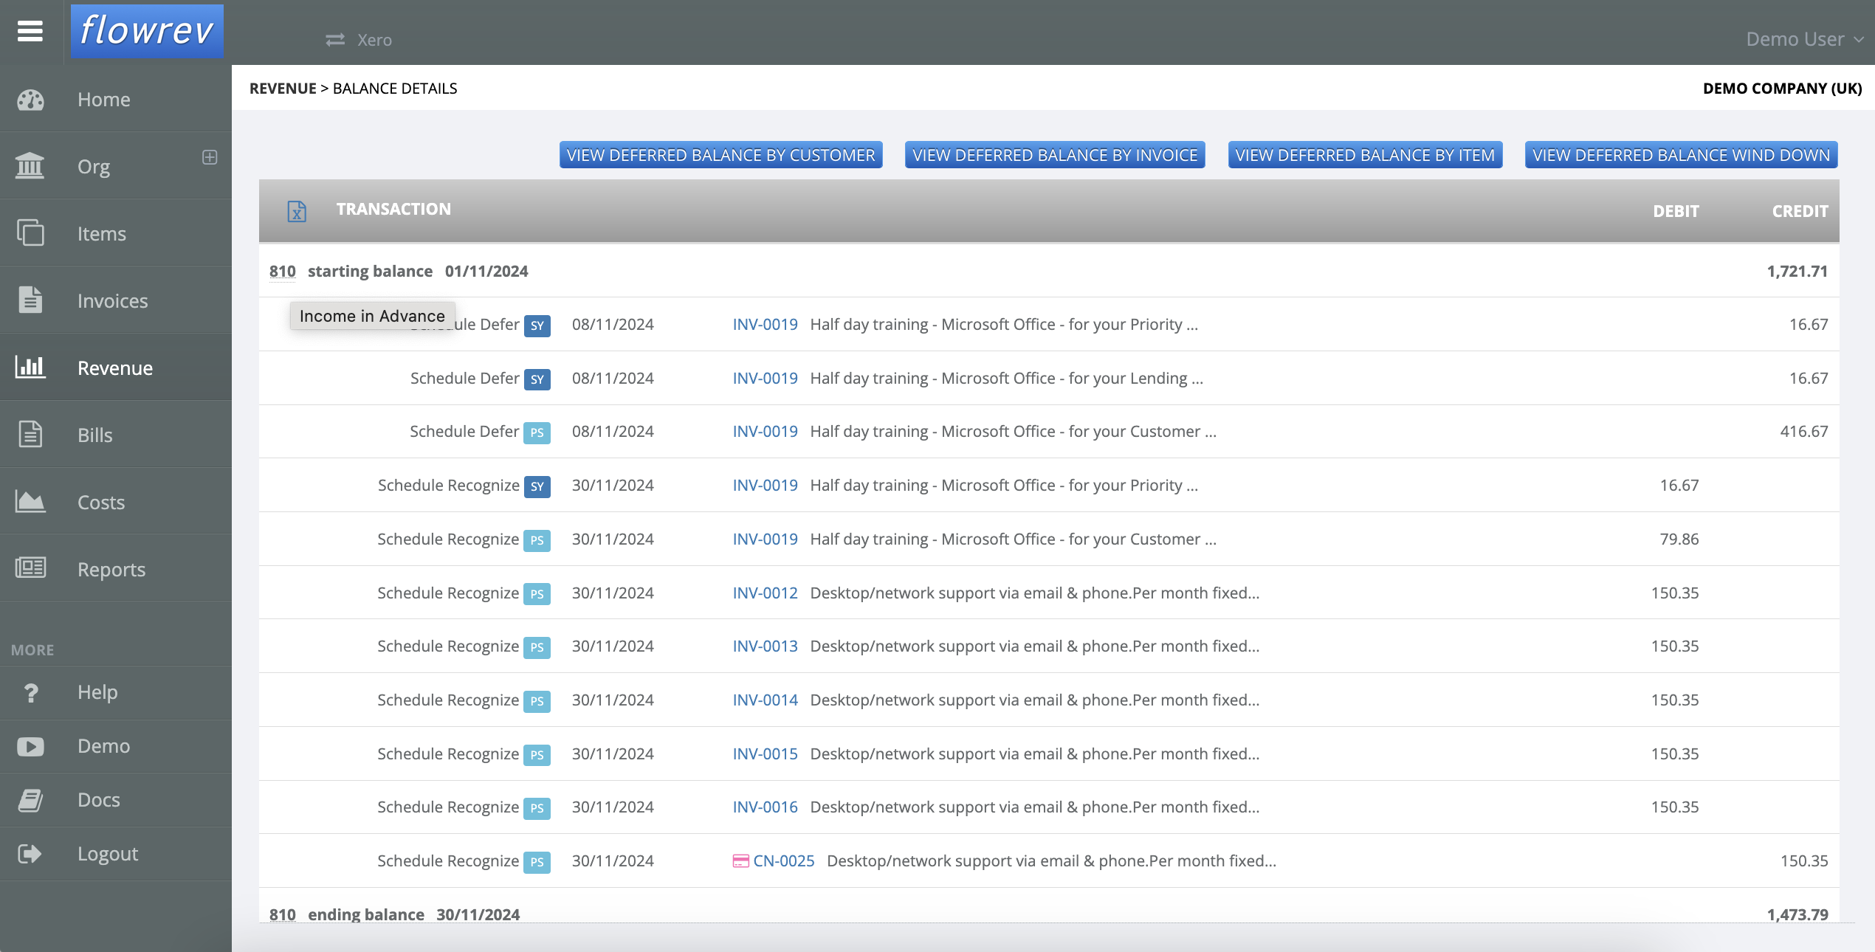The width and height of the screenshot is (1875, 952).
Task: Export table with the Excel icon
Action: click(297, 212)
